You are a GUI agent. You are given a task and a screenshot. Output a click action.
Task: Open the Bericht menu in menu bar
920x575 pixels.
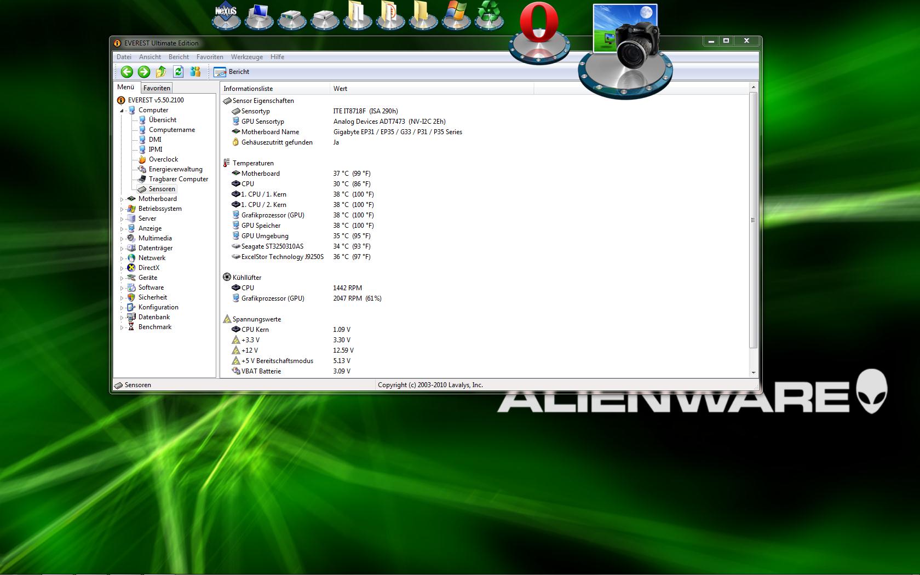[179, 57]
